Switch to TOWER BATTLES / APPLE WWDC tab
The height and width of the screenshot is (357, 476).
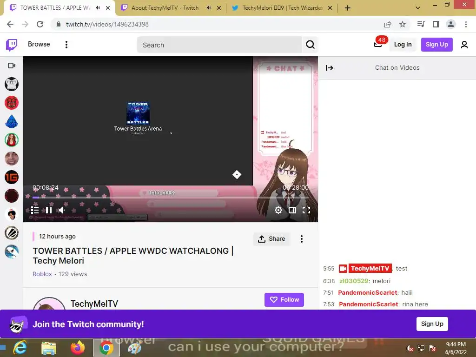click(x=55, y=8)
